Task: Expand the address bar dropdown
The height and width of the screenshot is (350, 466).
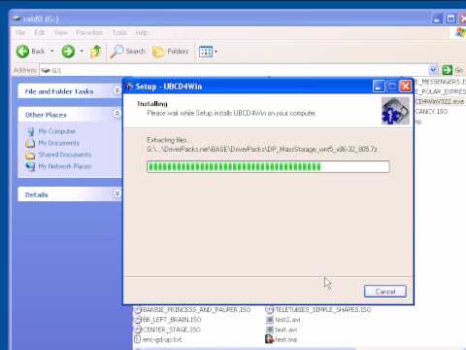Action: [433, 70]
